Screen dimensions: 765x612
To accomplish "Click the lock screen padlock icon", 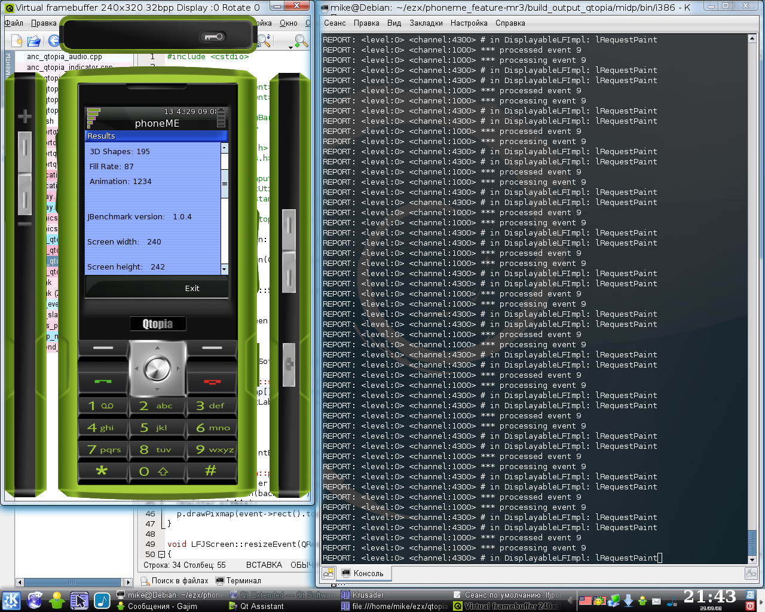I will pyautogui.click(x=749, y=595).
